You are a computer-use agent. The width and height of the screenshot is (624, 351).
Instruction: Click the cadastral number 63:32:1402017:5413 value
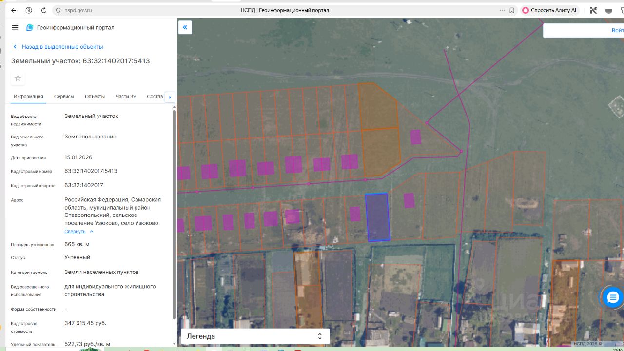91,171
